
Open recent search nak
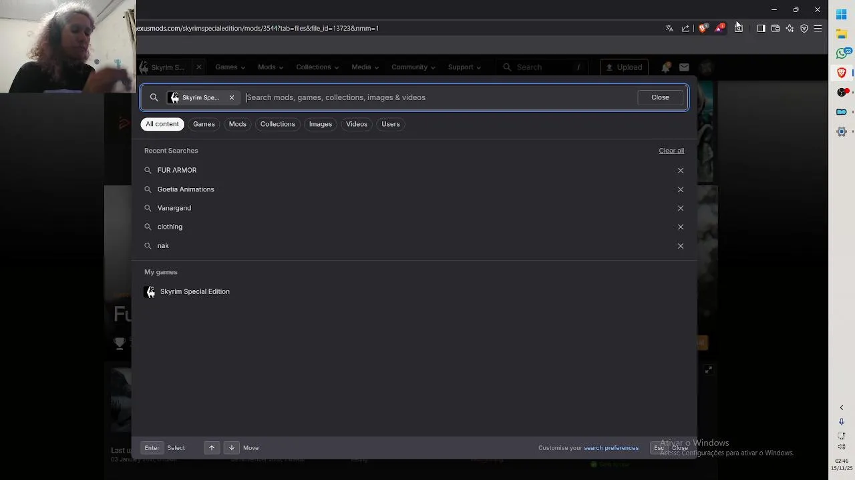(414, 245)
